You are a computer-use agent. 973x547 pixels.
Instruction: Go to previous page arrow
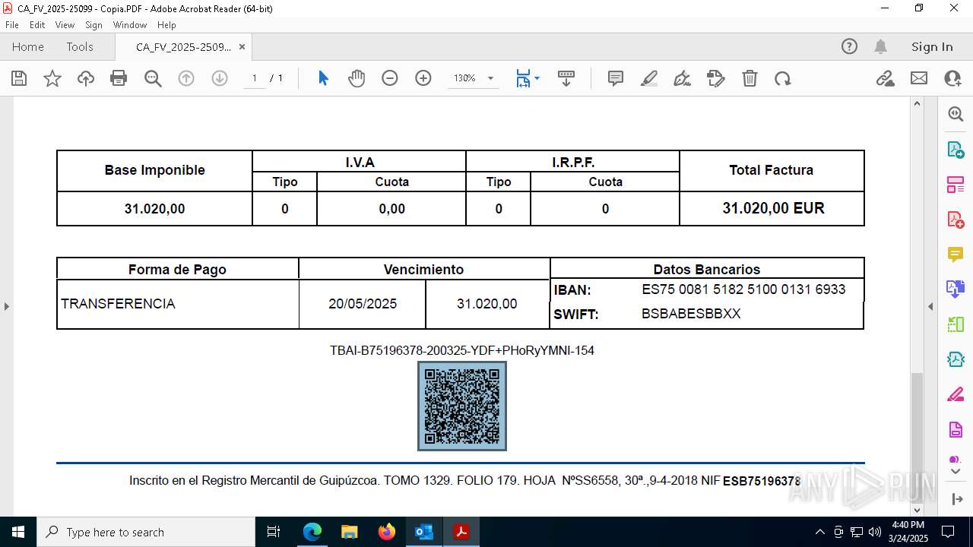coord(186,78)
